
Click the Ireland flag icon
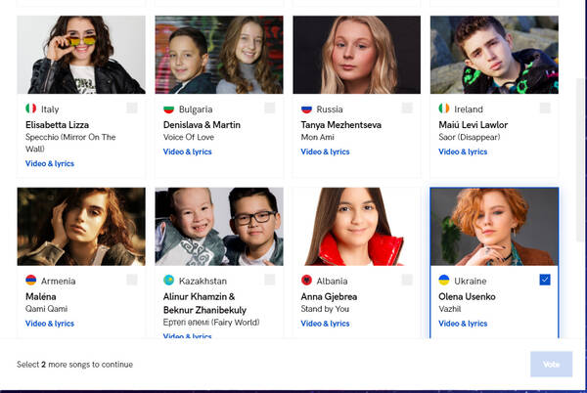coord(444,109)
